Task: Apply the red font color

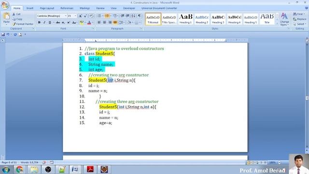Action: coord(89,23)
